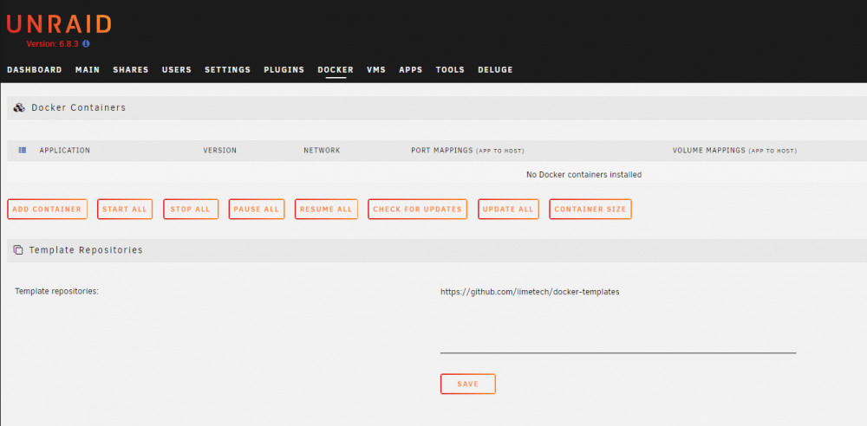
Task: Click the Application column header
Action: pyautogui.click(x=65, y=151)
